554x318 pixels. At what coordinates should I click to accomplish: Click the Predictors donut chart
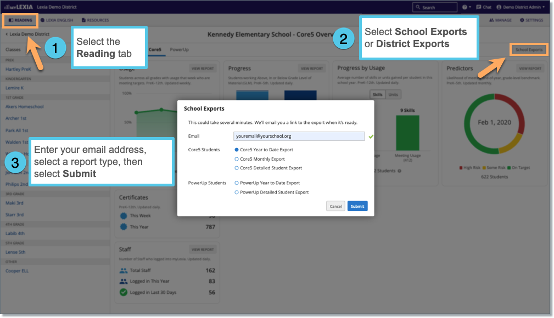pyautogui.click(x=494, y=123)
